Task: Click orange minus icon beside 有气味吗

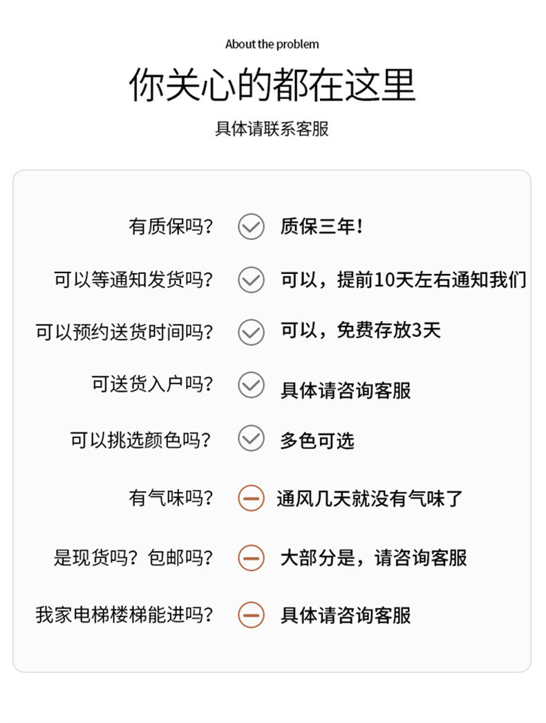Action: (251, 498)
